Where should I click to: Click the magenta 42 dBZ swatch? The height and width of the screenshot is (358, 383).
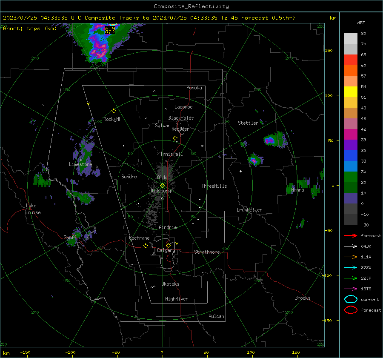coord(351,134)
